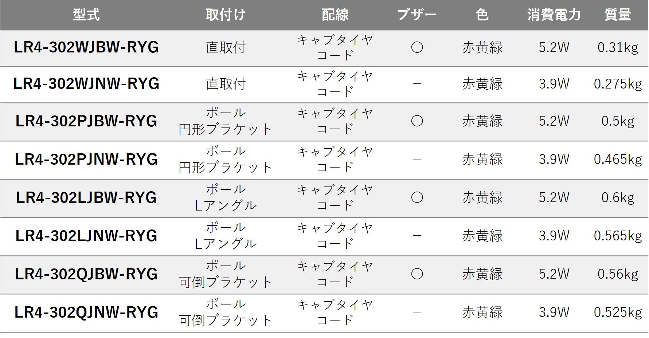Select model LR4-302LJNW-RYG
This screenshot has width=649, height=338.
point(86,236)
